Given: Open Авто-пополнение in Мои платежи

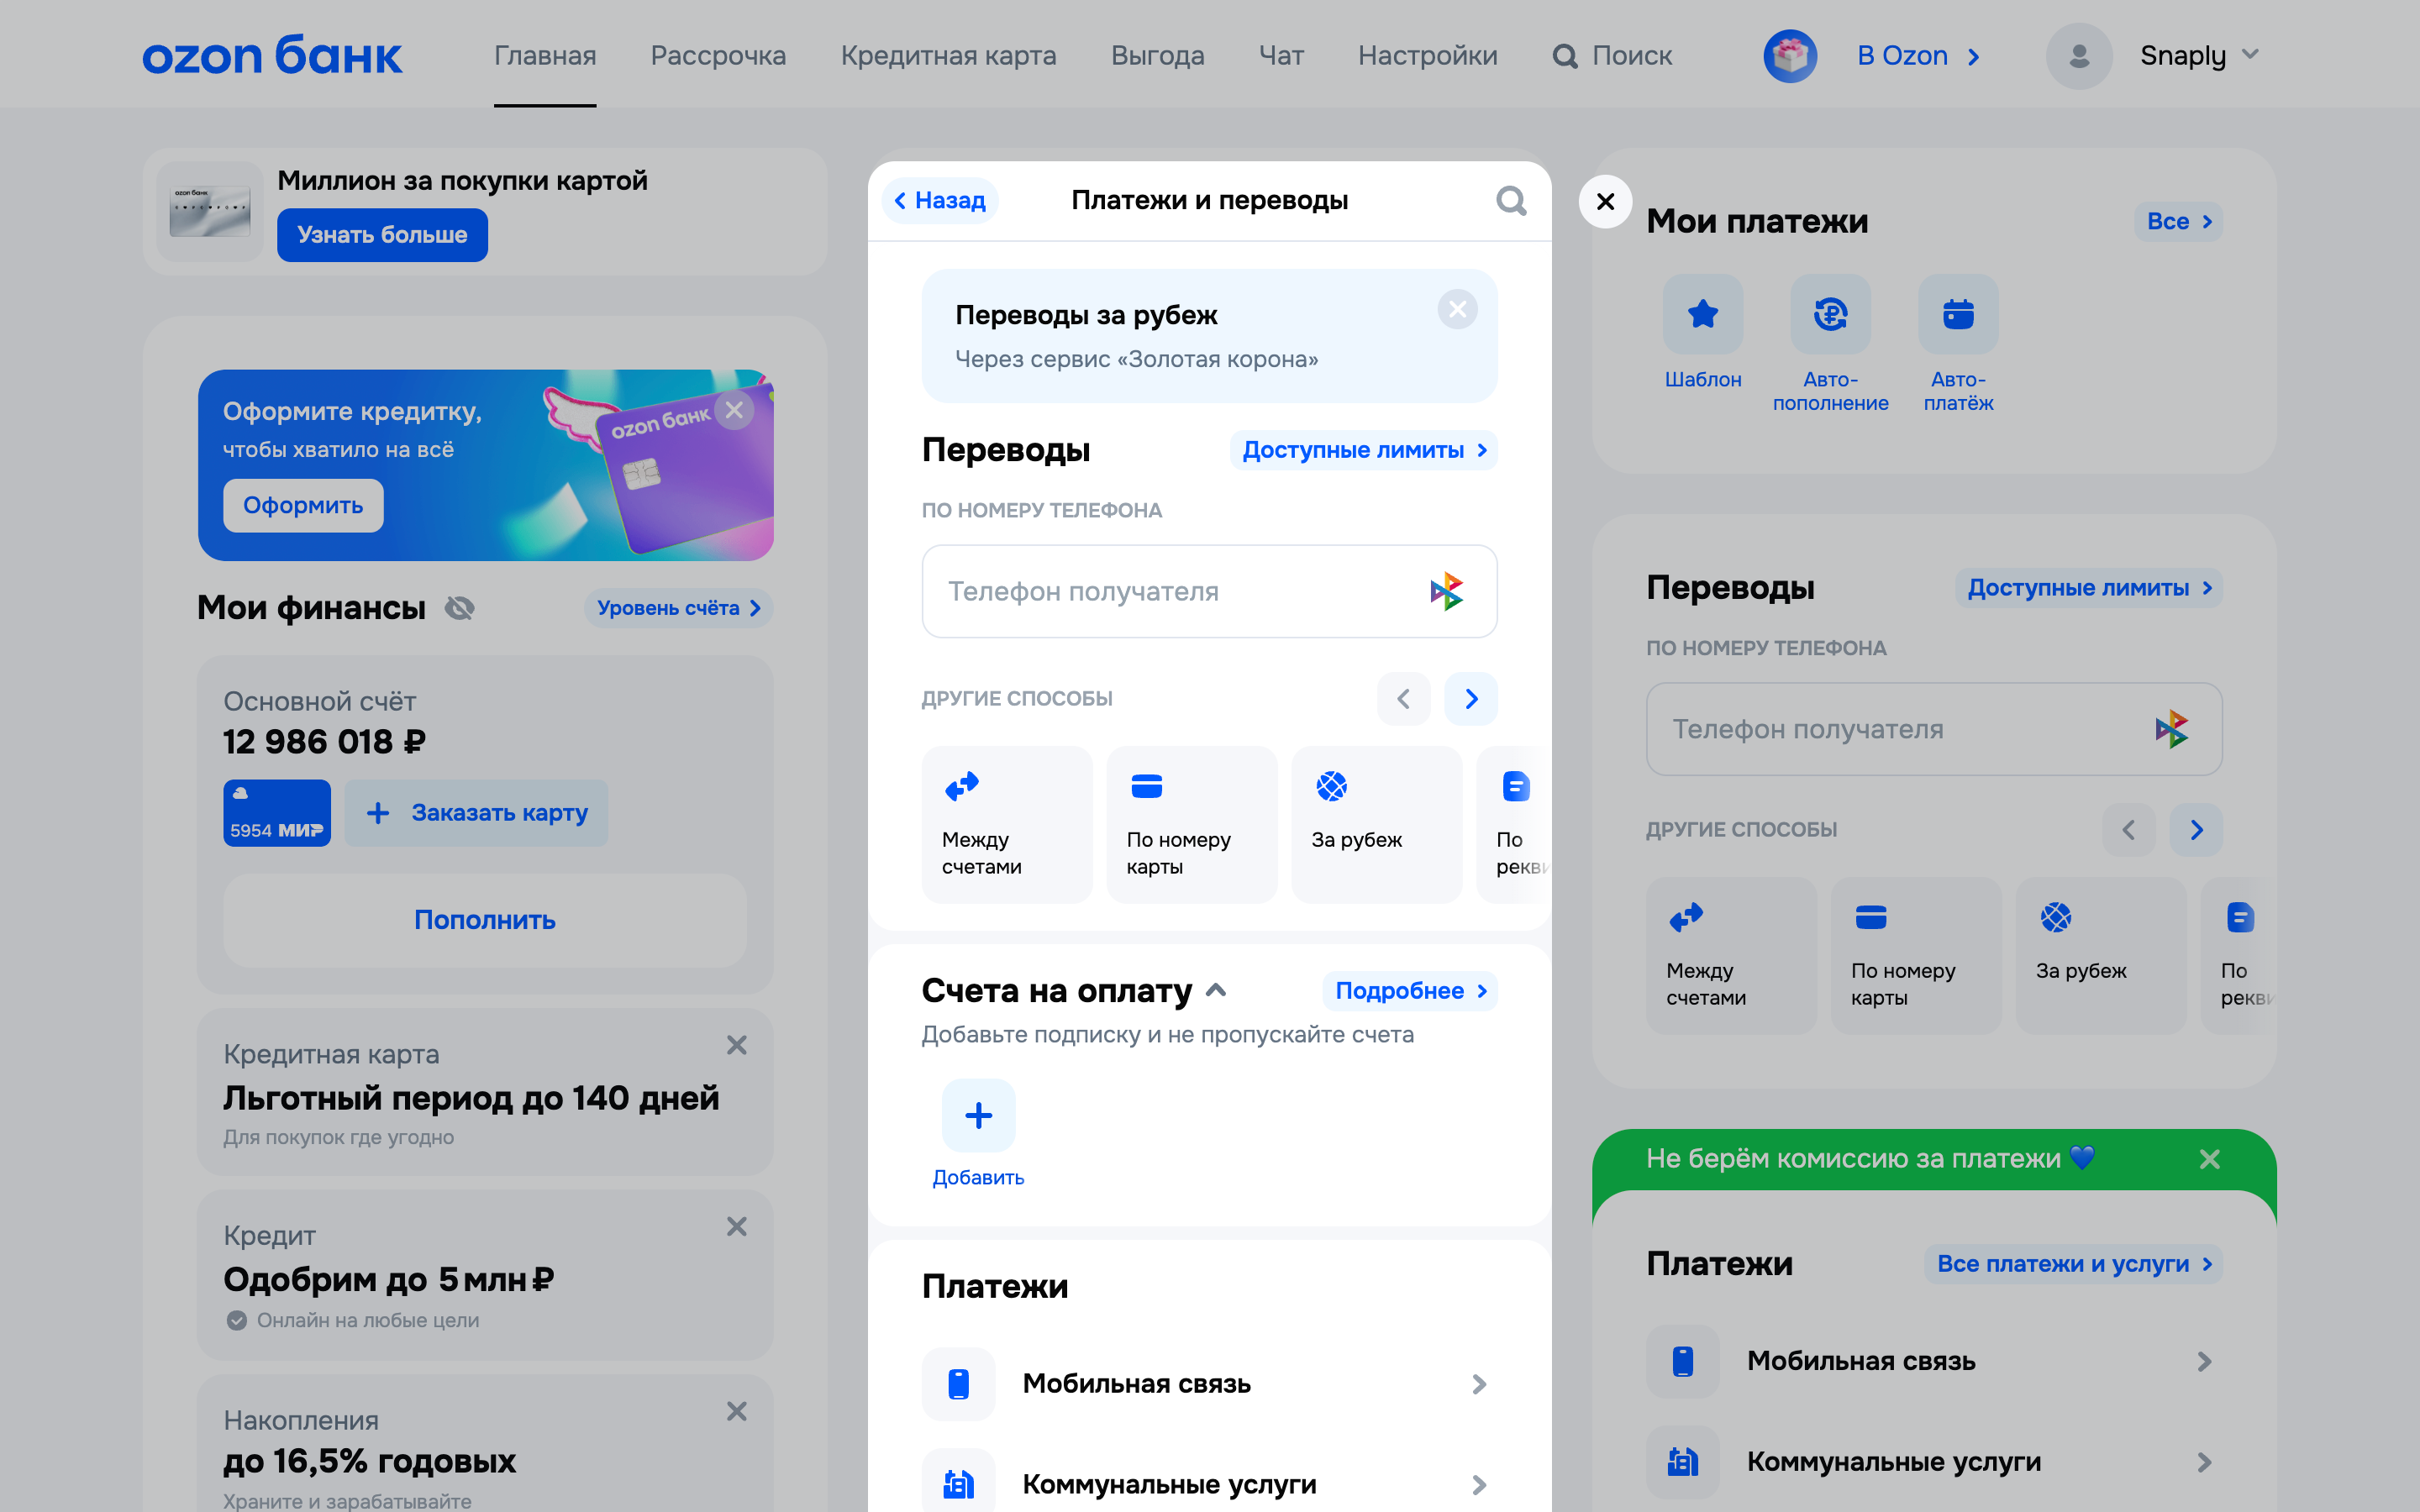Looking at the screenshot, I should (1830, 345).
